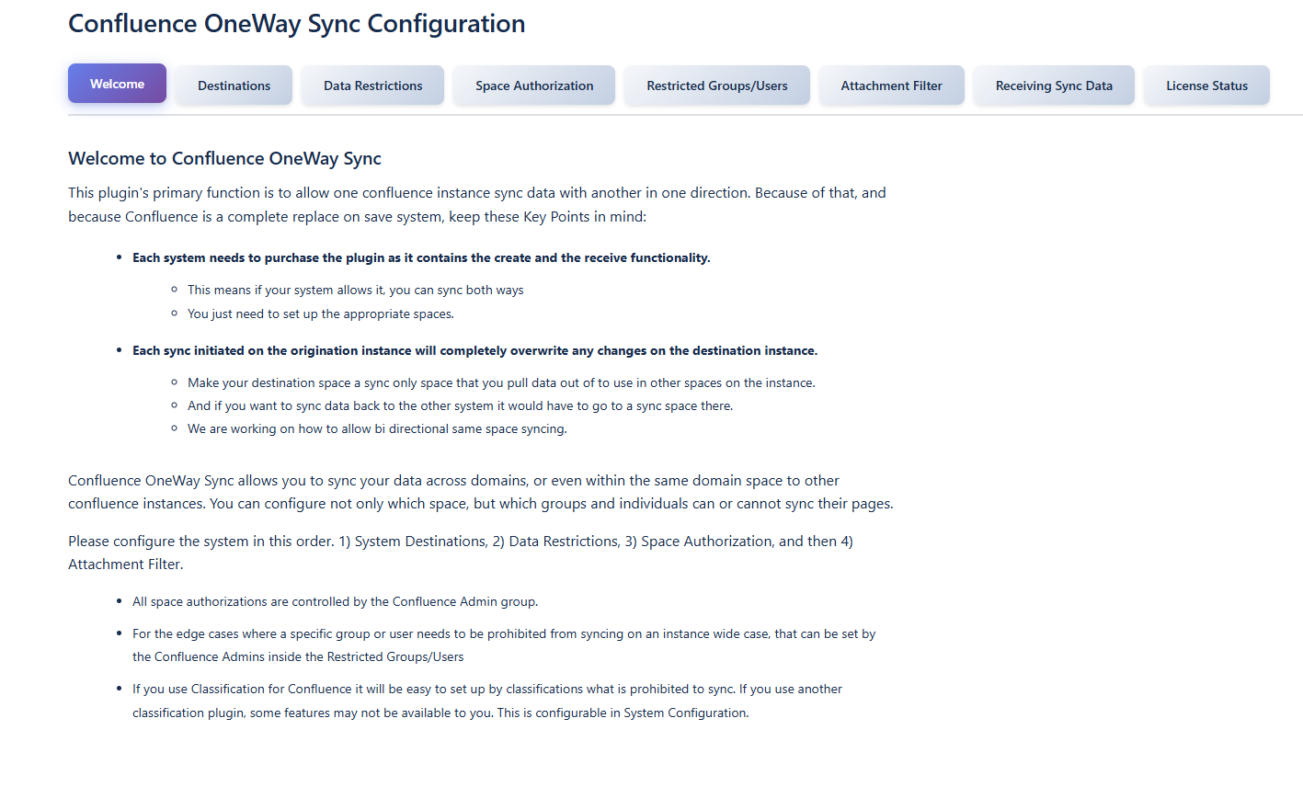Return to the Welcome tab
This screenshot has height=787, width=1303.
[x=117, y=83]
